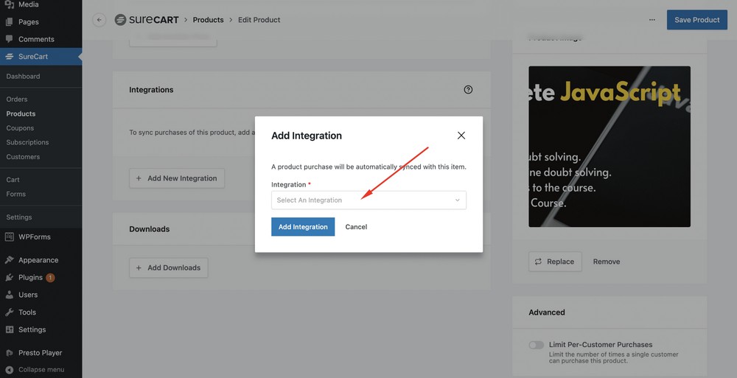Click the WPForms sidebar icon
Screen dimensions: 737x378
pos(10,237)
